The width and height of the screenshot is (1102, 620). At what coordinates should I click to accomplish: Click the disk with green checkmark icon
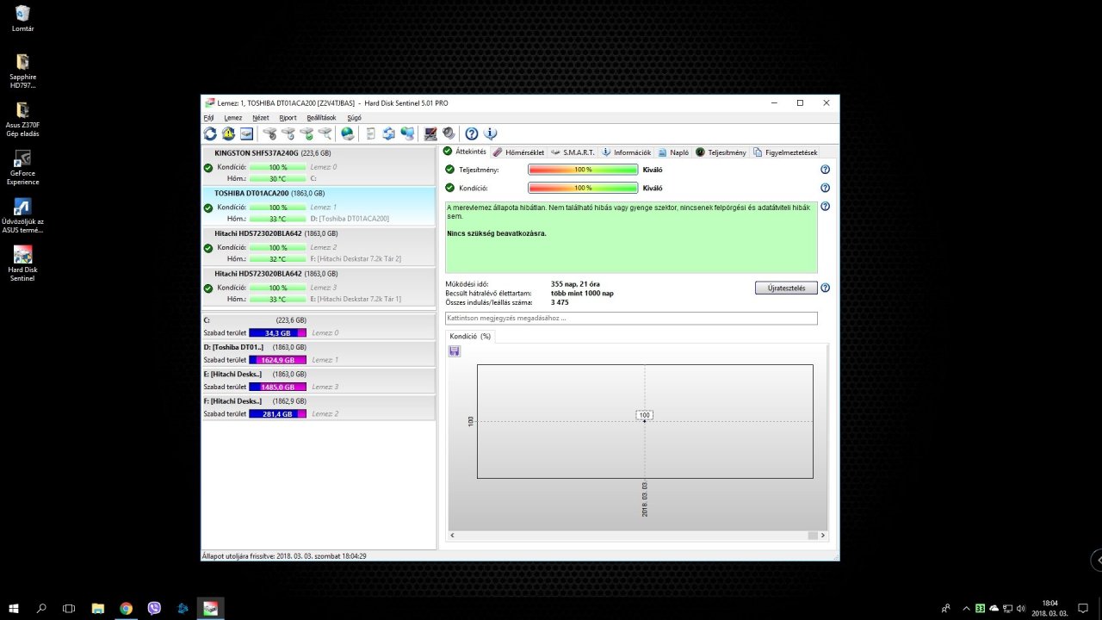tap(306, 133)
